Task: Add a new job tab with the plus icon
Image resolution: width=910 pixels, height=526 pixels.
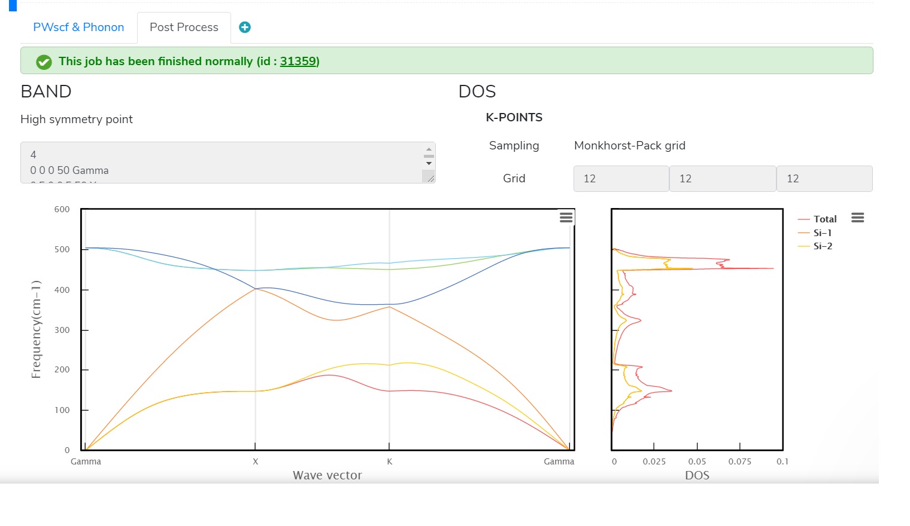Action: pyautogui.click(x=244, y=27)
